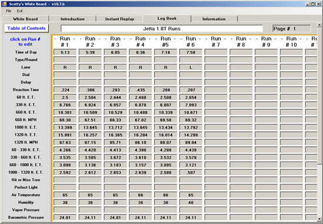Select 660-1000 ft. E.T. cell 3.157
The image size is (323, 224).
click(140, 165)
